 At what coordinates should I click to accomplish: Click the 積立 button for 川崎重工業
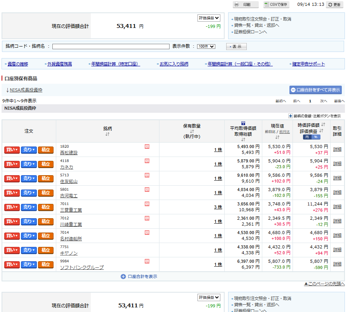46,222
